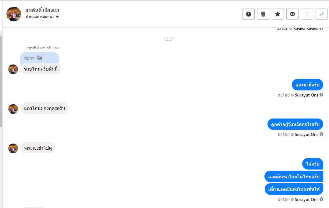329x208 pixels.
Task: Open contact name สุขสันต์ เวียงแก in header
Action: click(42, 10)
